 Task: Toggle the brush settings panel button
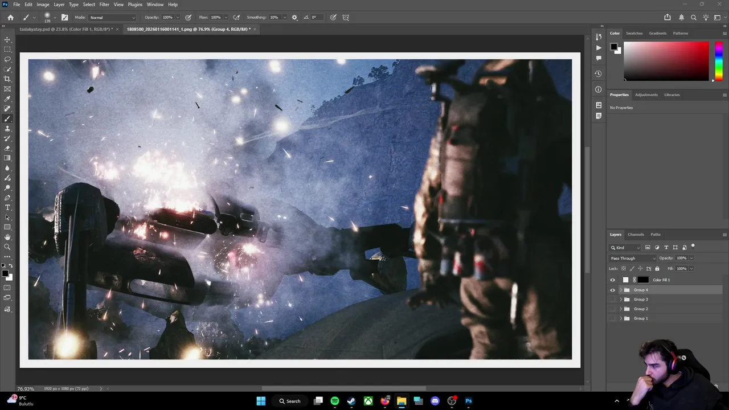pos(64,17)
